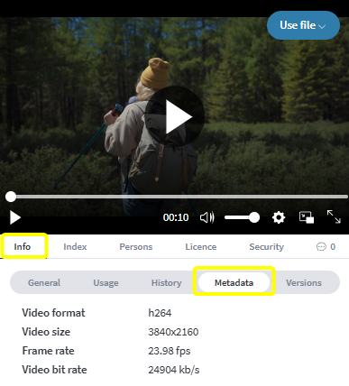The image size is (349, 386).
Task: Open the comments bubble icon showing 0
Action: coord(326,247)
